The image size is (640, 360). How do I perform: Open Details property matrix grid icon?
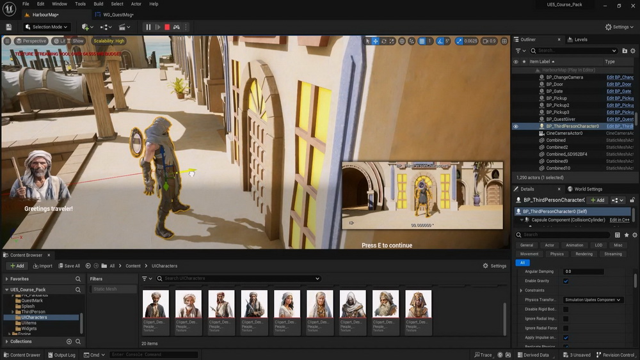[618, 235]
